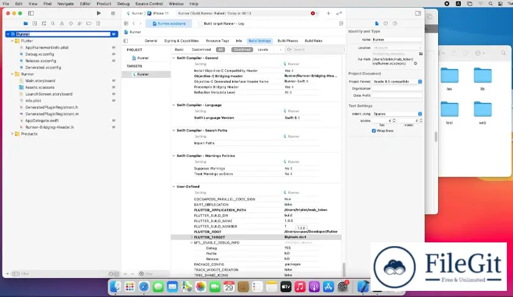Select Runner under PROJECT
This screenshot has height=297, width=513.
coord(142,58)
